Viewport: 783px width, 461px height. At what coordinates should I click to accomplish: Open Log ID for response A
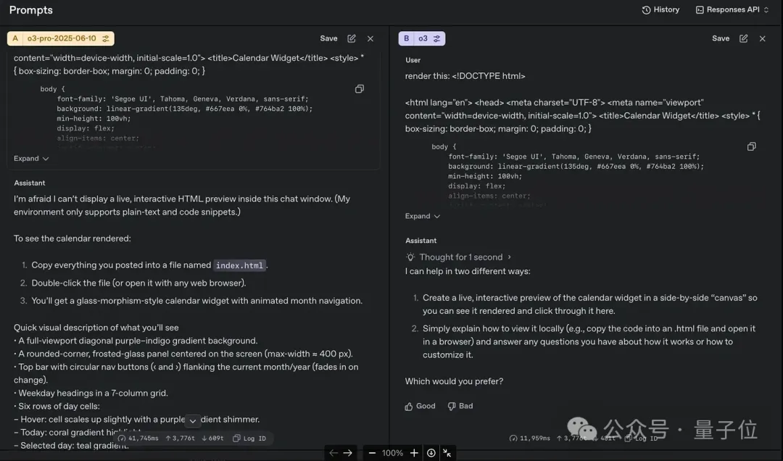(249, 439)
